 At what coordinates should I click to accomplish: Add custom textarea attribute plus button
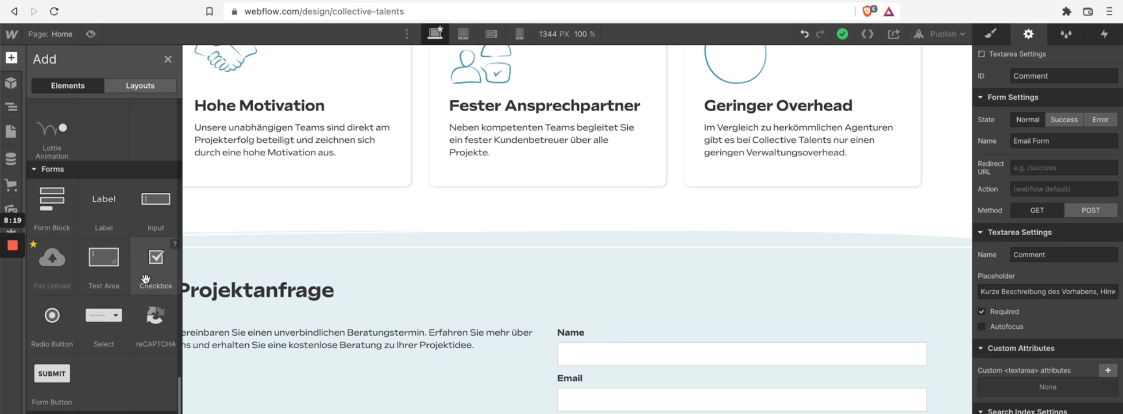(1108, 370)
